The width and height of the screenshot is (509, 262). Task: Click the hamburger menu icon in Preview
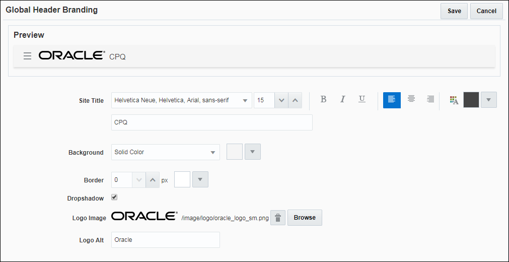coord(28,56)
